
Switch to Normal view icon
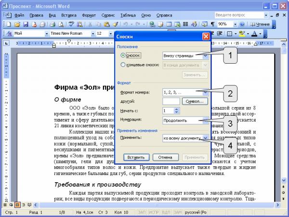point(5,205)
